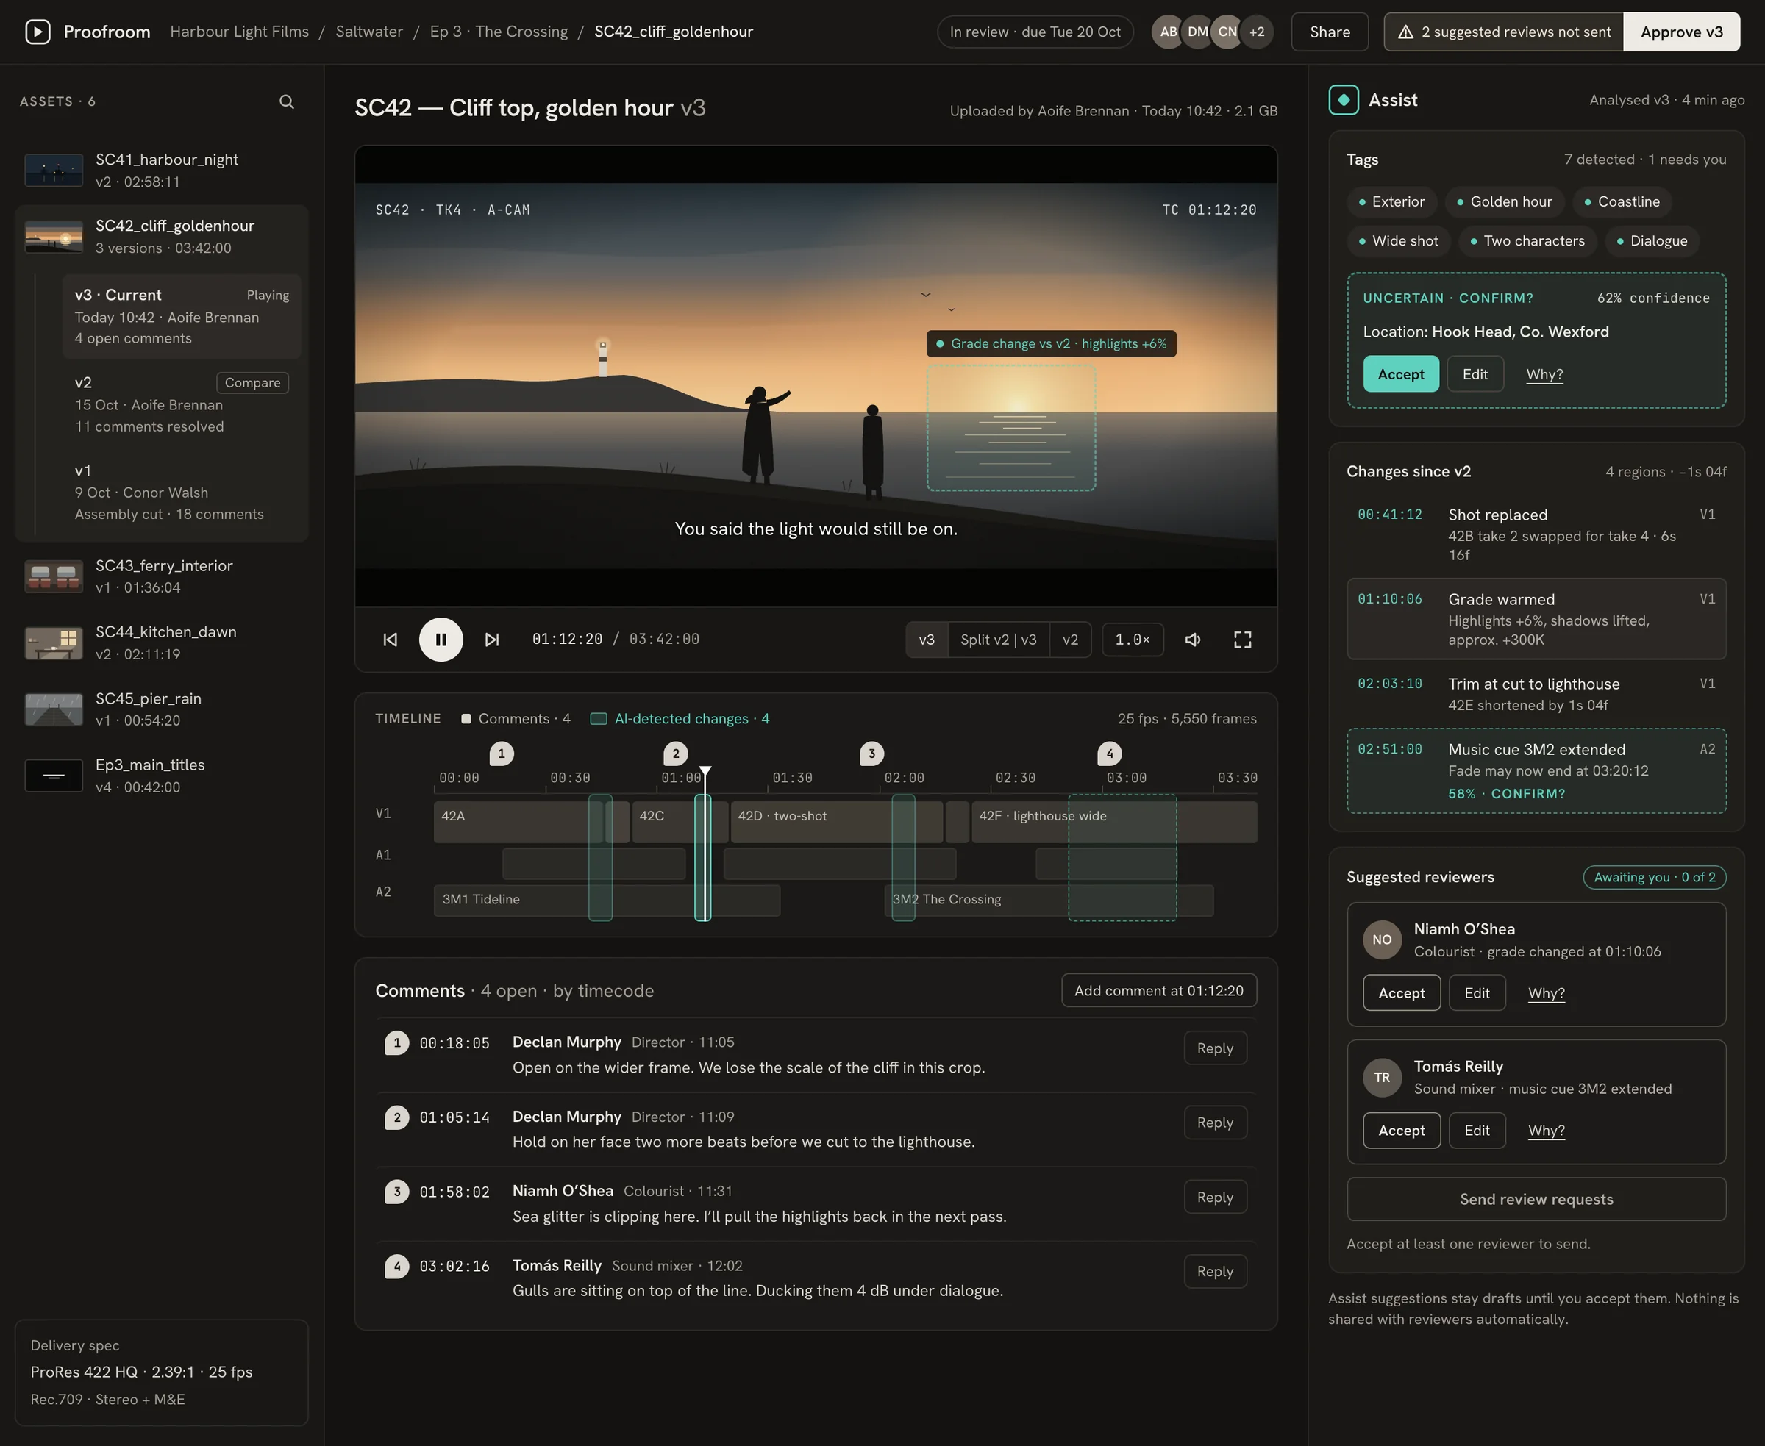Click the Assist panel icon
The width and height of the screenshot is (1765, 1446).
pos(1344,100)
